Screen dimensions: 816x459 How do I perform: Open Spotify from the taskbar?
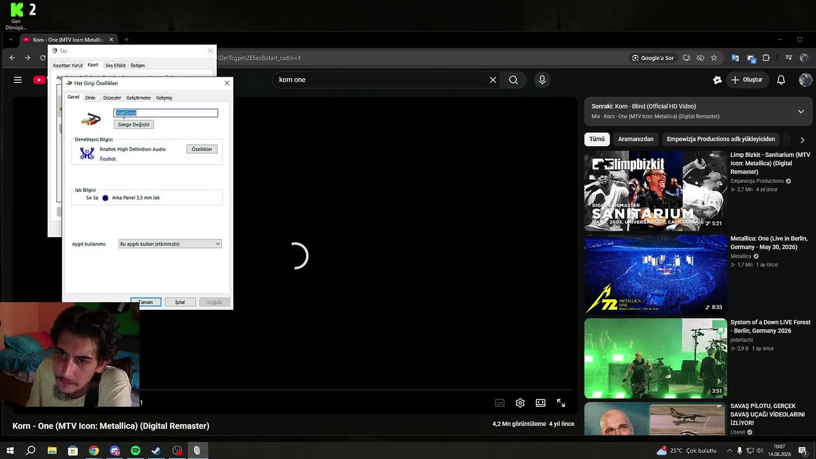(x=136, y=451)
